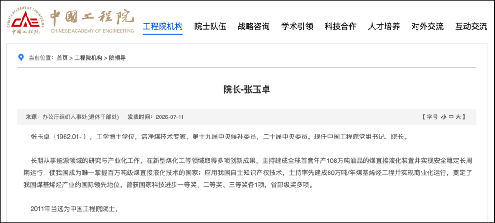Set font size to 中
The height and width of the screenshot is (223, 495).
451,117
